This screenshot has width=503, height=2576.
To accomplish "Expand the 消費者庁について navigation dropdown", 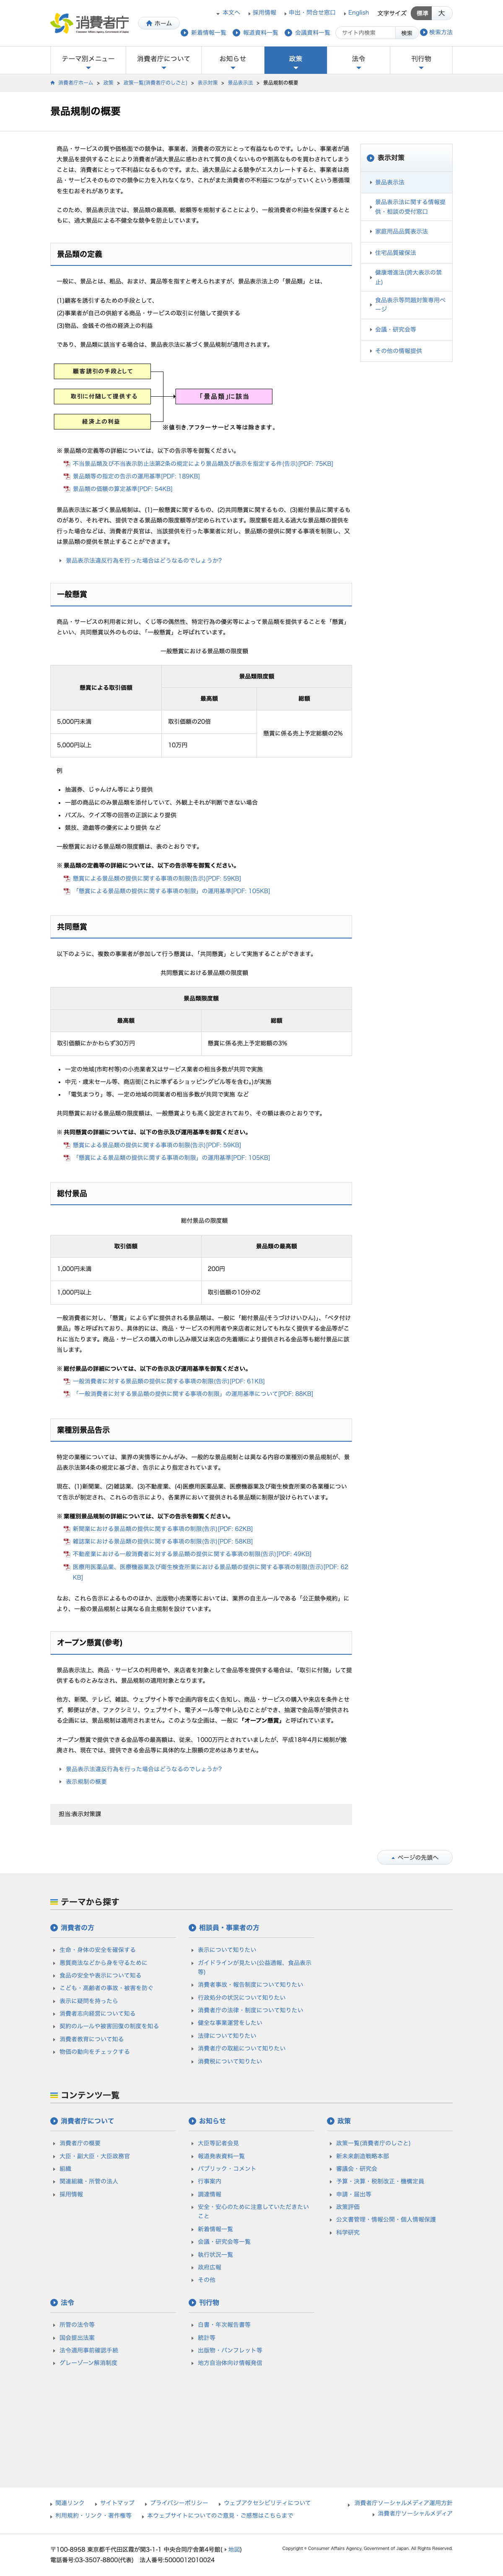I will coord(163,60).
